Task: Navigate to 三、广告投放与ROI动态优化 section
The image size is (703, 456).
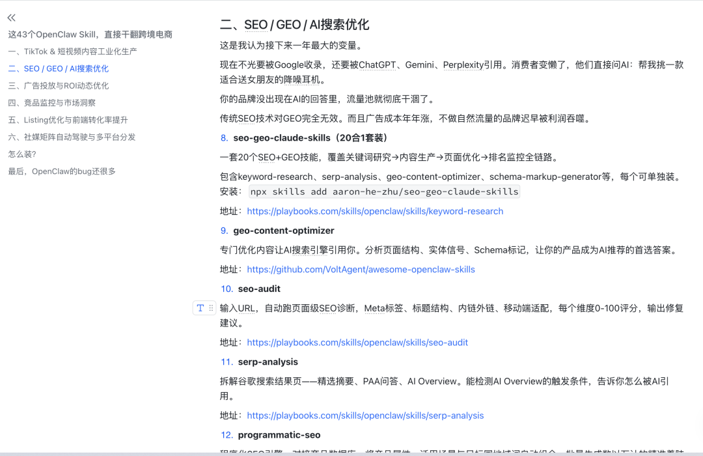Action: coord(59,86)
